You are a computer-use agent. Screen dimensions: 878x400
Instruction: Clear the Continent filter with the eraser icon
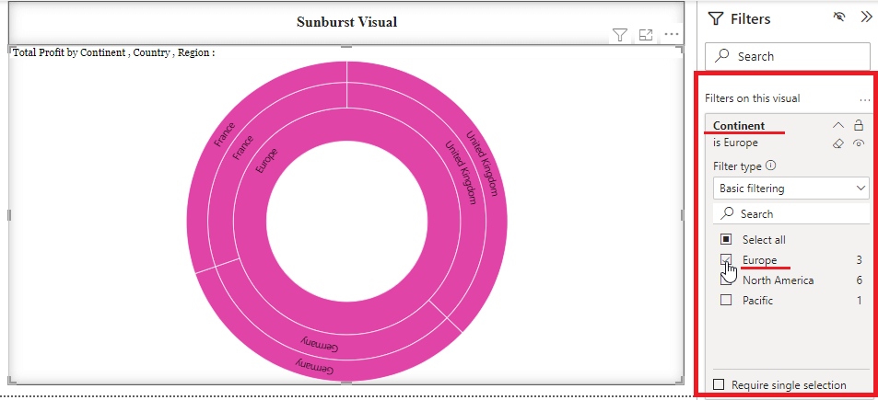[837, 143]
